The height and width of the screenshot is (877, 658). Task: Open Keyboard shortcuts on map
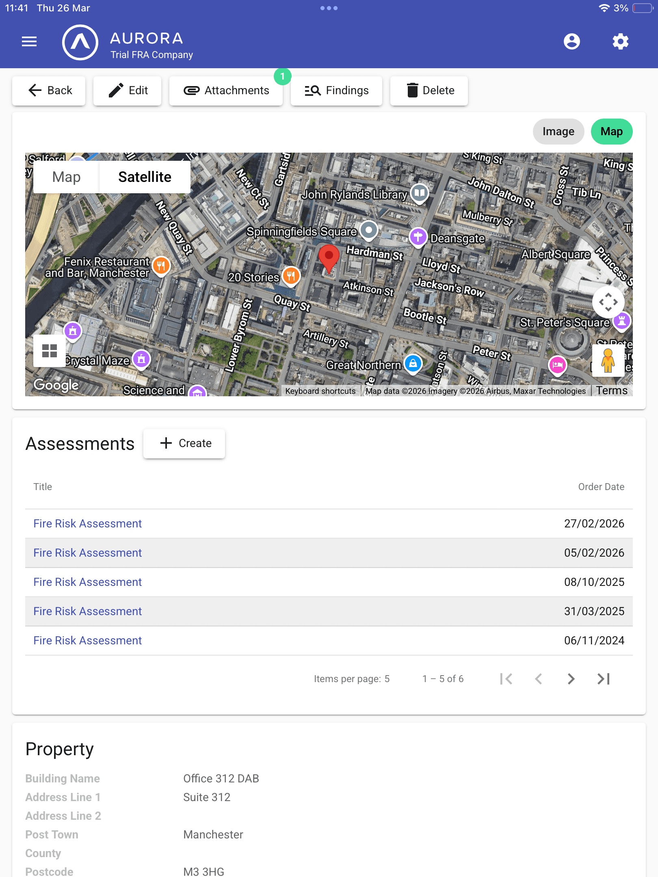pos(320,391)
